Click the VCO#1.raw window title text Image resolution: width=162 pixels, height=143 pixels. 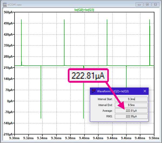click(13, 4)
